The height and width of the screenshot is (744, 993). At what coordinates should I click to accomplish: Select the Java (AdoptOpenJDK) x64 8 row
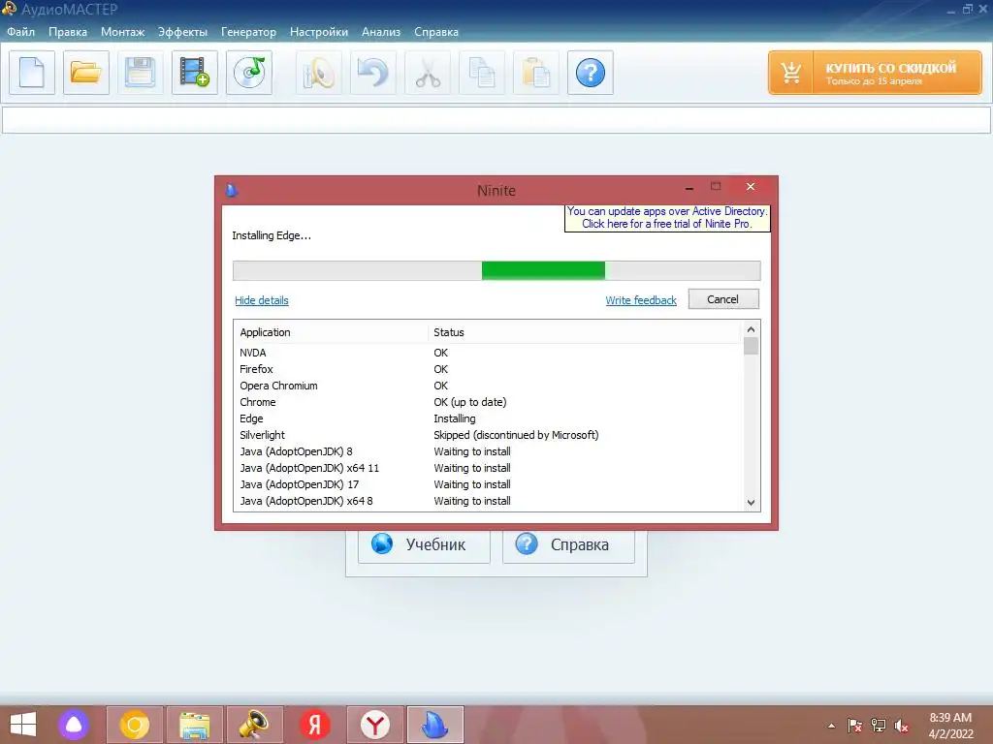(x=489, y=501)
